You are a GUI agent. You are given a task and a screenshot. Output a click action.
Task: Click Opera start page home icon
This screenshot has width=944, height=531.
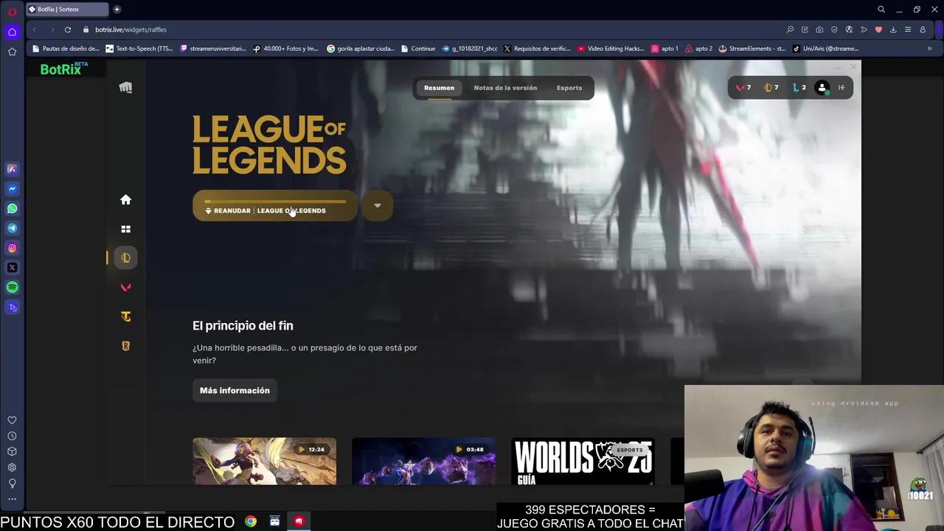coord(12,32)
